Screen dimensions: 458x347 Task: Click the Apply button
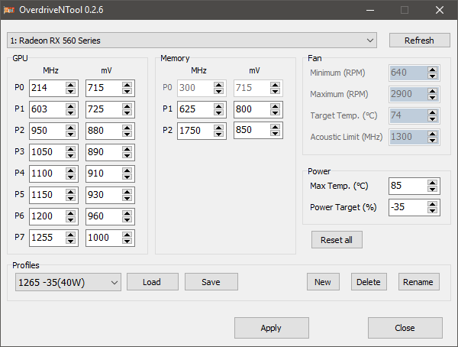(x=271, y=328)
